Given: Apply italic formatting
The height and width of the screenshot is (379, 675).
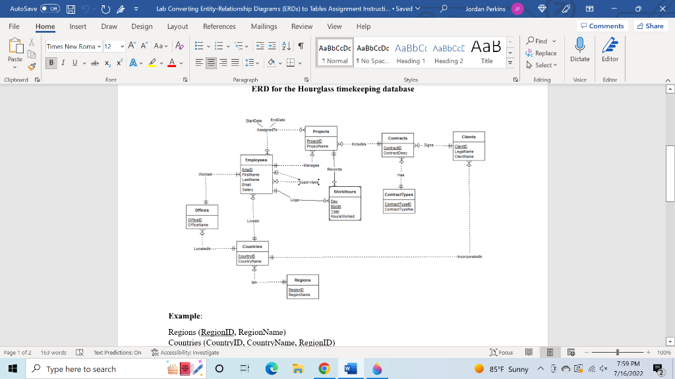Looking at the screenshot, I should pos(63,63).
